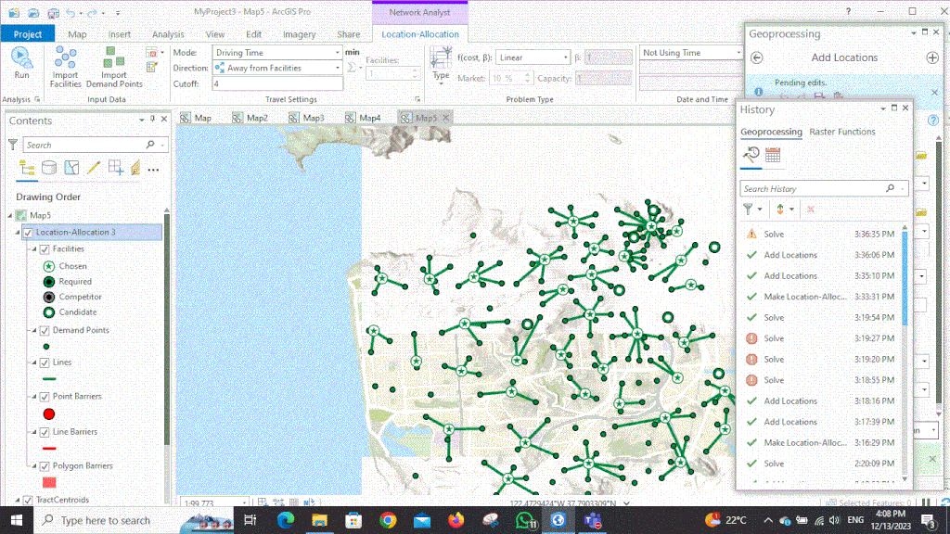This screenshot has width=950, height=534.
Task: Toggle Point Barriers layer checkbox
Action: click(45, 396)
